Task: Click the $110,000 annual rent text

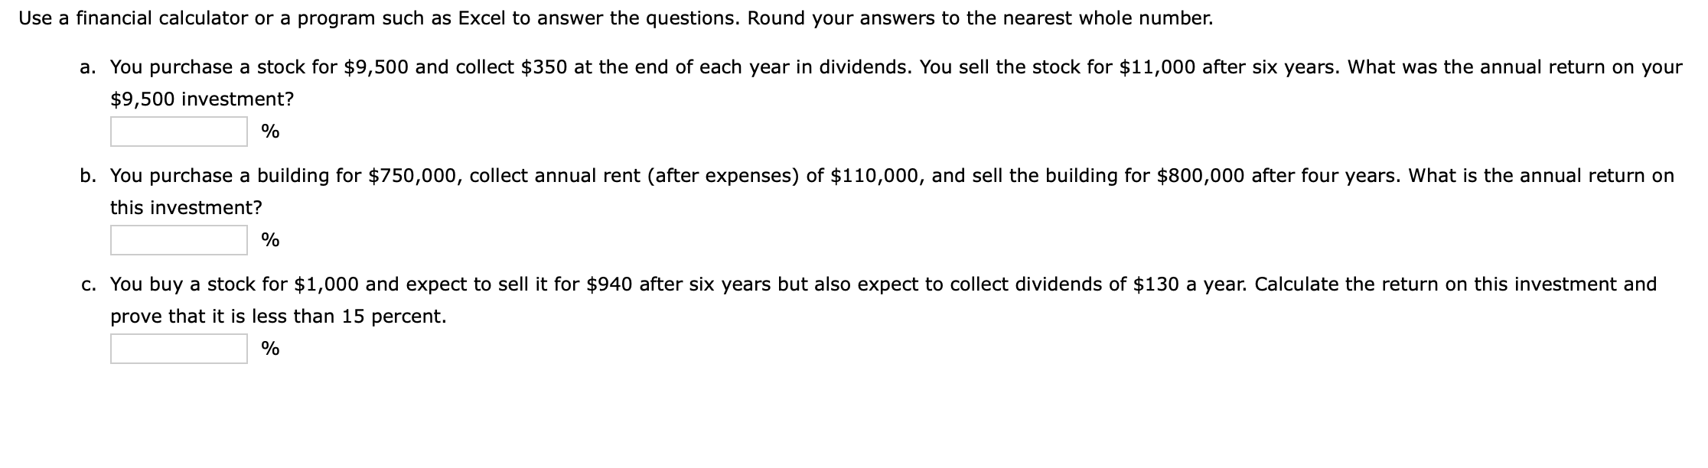Action: 878,175
